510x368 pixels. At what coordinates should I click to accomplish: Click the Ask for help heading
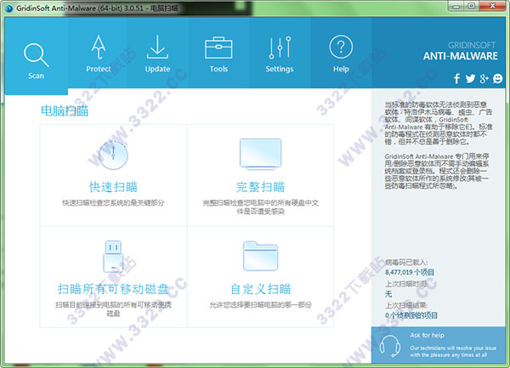coord(427,335)
